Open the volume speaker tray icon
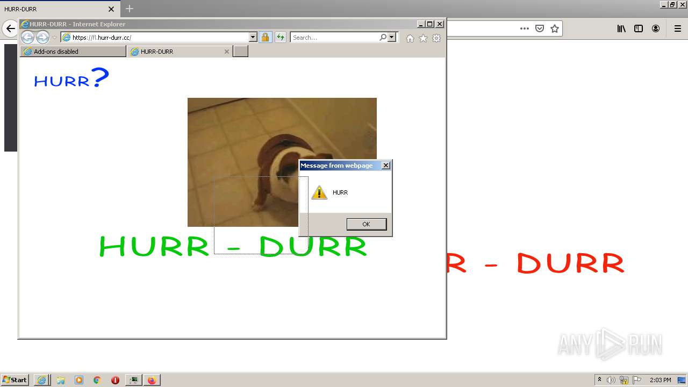Screen dimensions: 688x387 point(611,380)
